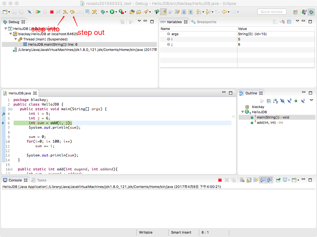Select blackay package in Outline

click(x=258, y=107)
